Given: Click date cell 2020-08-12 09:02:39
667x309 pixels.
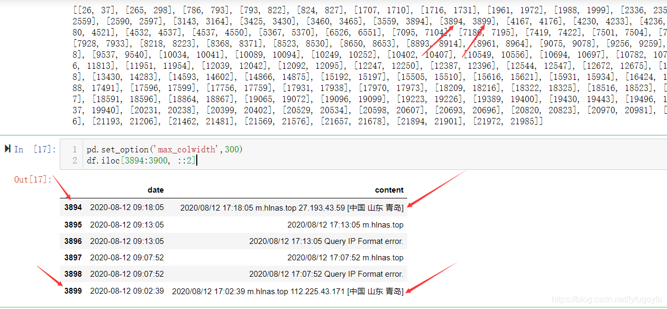Looking at the screenshot, I should pyautogui.click(x=127, y=290).
